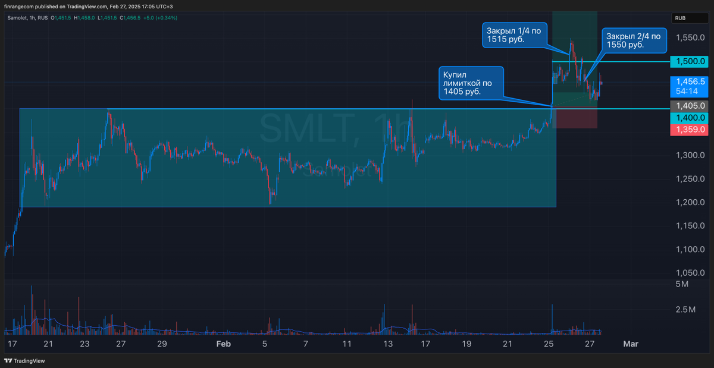Click the Feb label on time axis

[223, 344]
